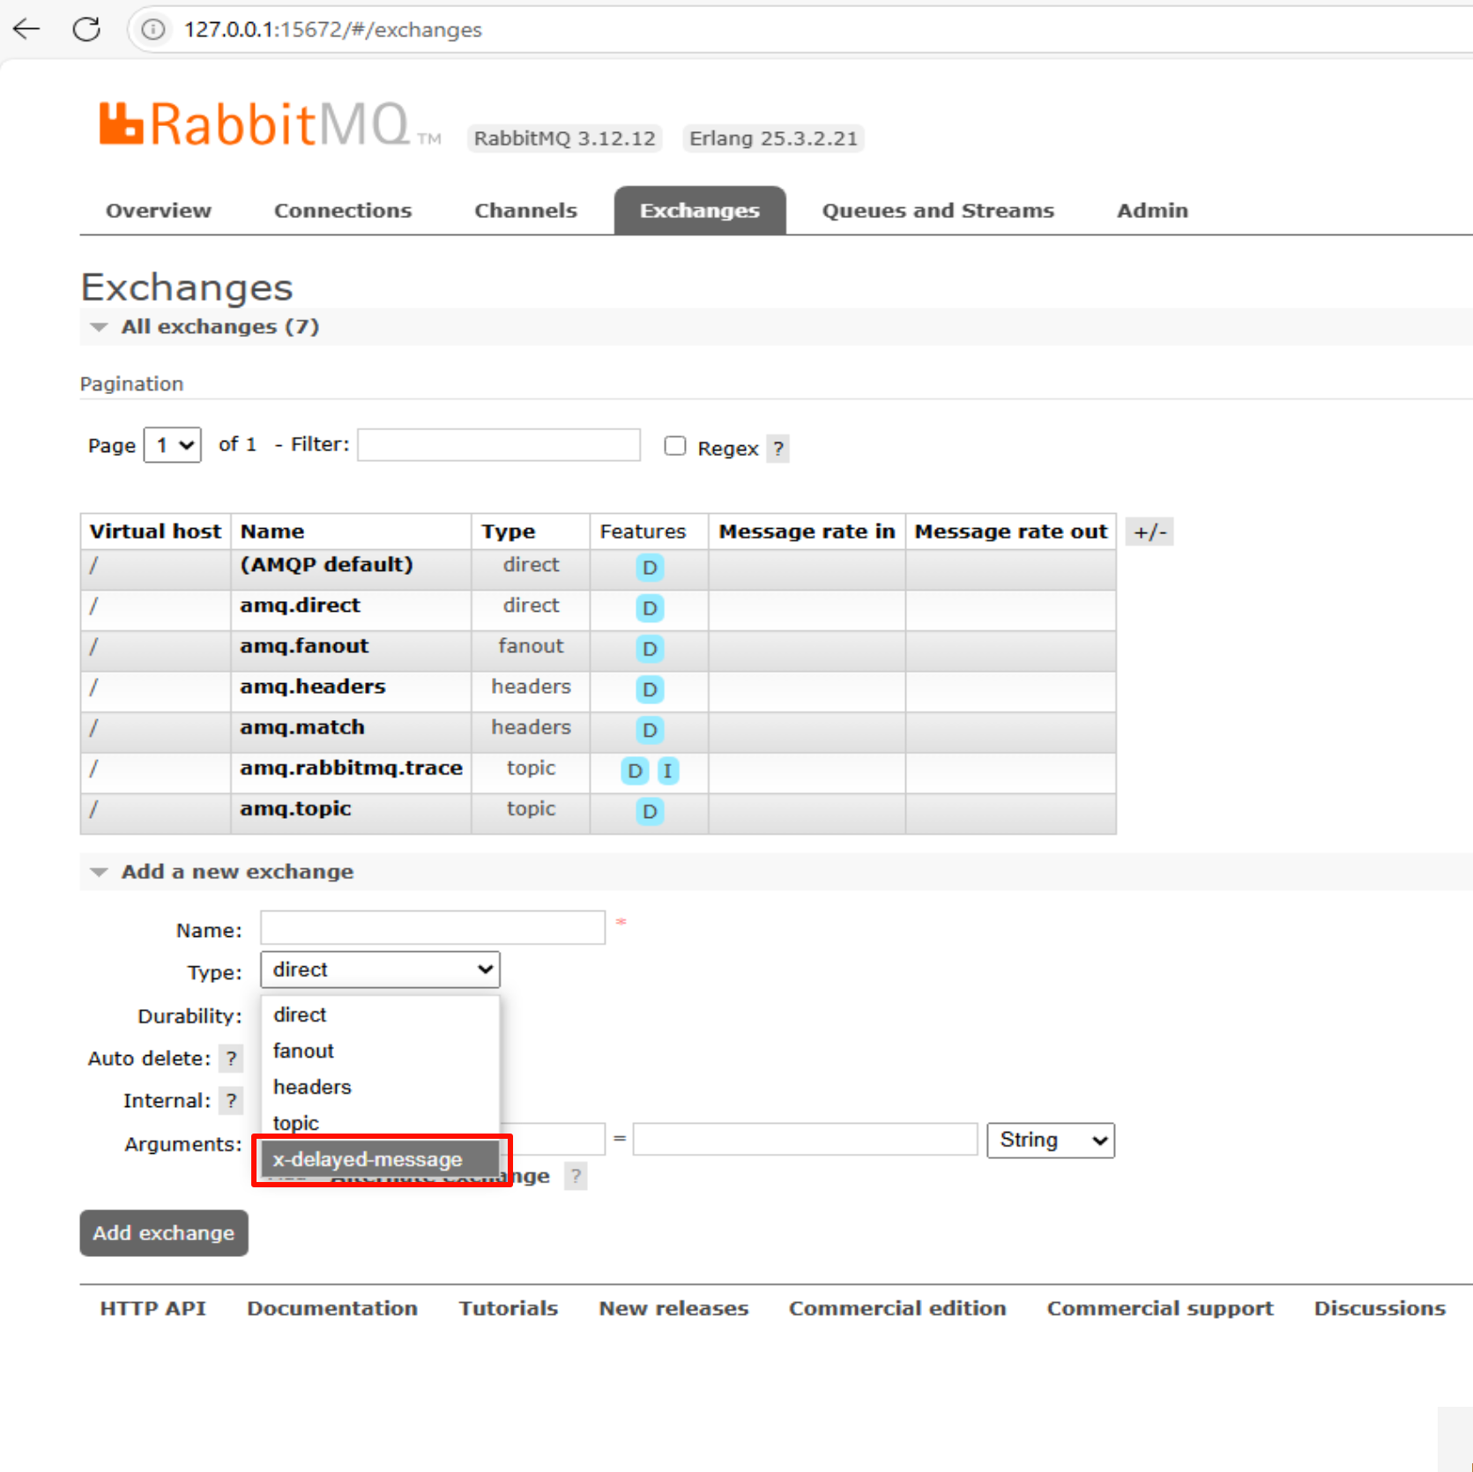This screenshot has width=1473, height=1472.
Task: Click the D feature badge for amq.headers
Action: [x=650, y=689]
